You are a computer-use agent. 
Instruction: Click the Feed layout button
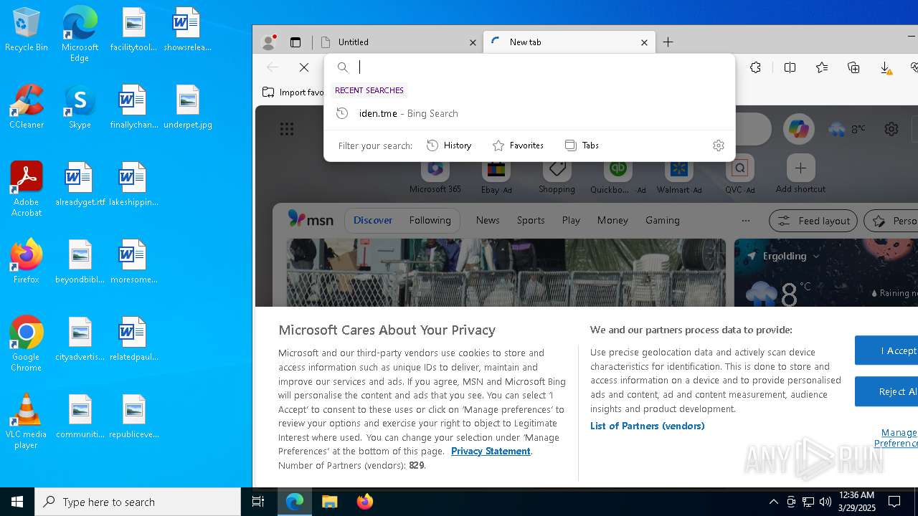click(x=814, y=221)
